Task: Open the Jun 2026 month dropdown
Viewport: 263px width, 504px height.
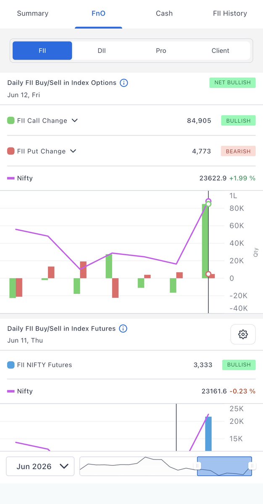Action: tap(40, 466)
